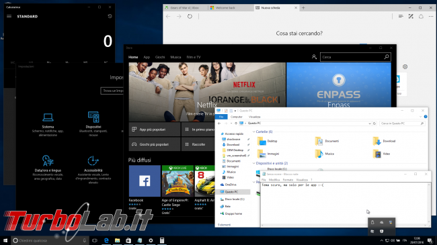Open Accessibilità settings category
The width and height of the screenshot is (437, 245).
[x=93, y=170]
